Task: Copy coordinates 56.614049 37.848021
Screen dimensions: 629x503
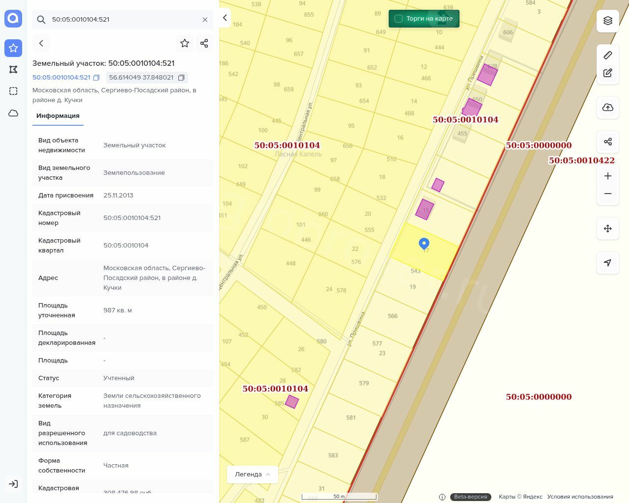Action: 181,78
